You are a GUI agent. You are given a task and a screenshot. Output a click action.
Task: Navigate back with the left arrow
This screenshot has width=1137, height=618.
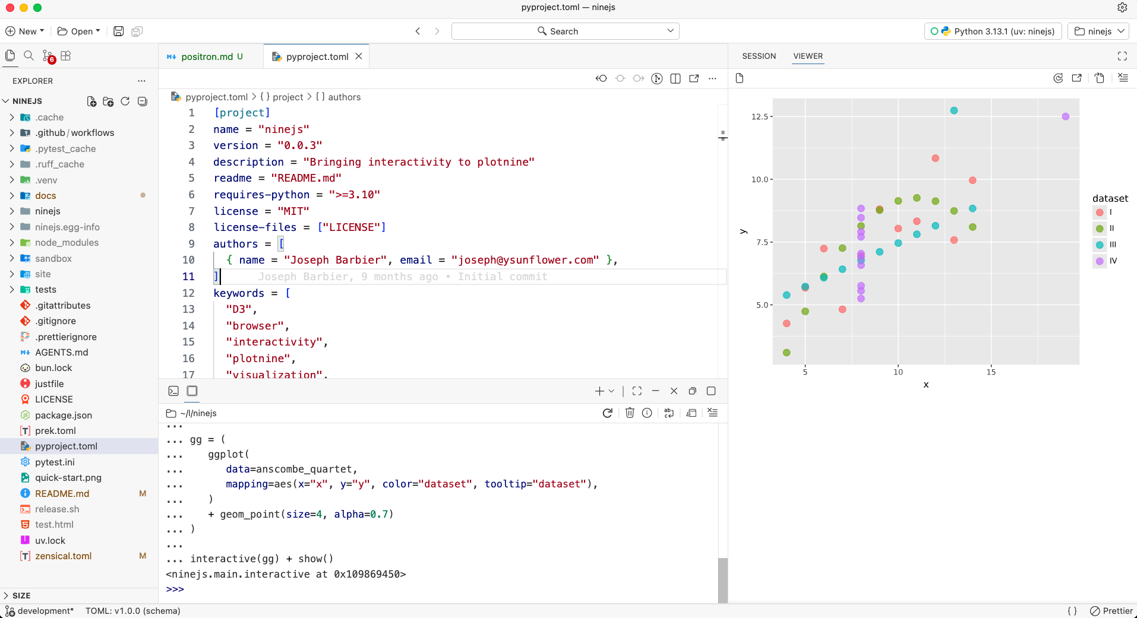[x=418, y=31]
